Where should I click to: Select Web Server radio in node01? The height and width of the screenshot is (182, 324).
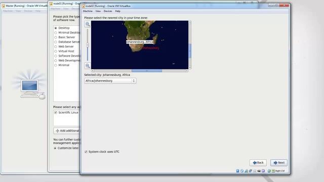pos(56,47)
